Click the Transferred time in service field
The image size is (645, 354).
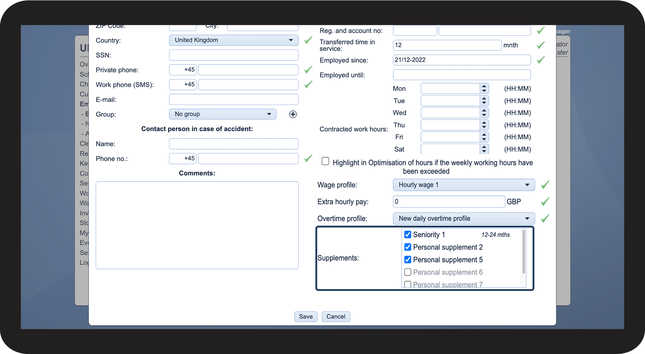pos(447,45)
